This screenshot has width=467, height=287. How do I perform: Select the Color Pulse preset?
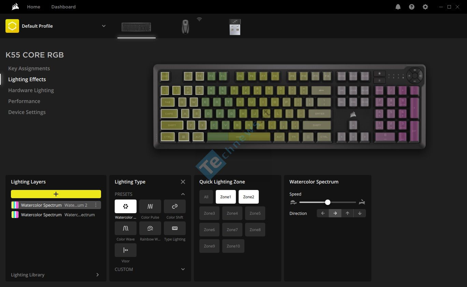pos(150,206)
